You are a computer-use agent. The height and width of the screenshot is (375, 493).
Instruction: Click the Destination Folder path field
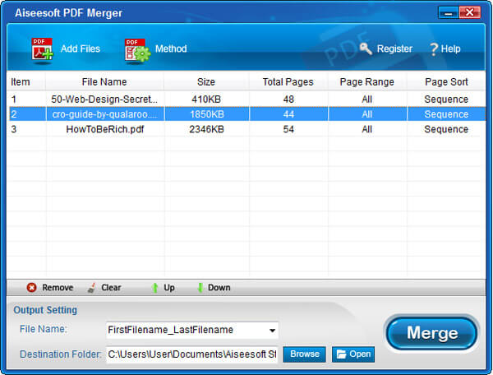[x=192, y=354]
